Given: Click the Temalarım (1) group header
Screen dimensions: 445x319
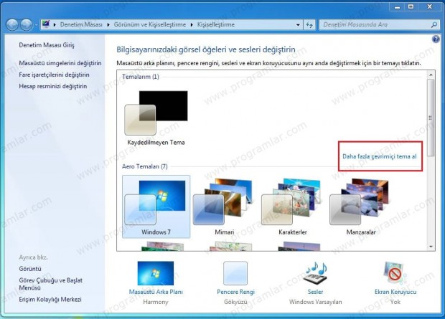Looking at the screenshot, I should [x=141, y=77].
